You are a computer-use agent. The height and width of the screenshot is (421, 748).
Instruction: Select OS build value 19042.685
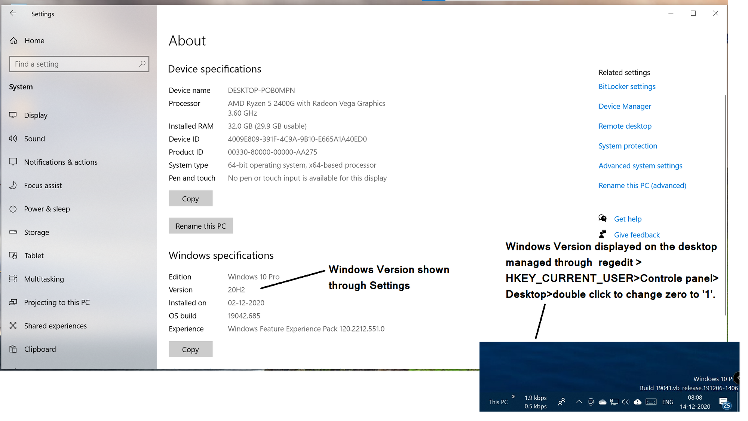click(x=244, y=316)
